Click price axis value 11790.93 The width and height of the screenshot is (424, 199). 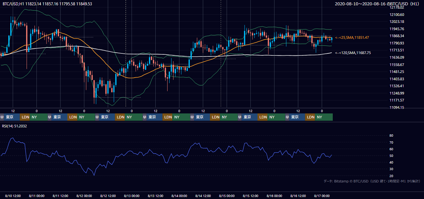click(397, 43)
